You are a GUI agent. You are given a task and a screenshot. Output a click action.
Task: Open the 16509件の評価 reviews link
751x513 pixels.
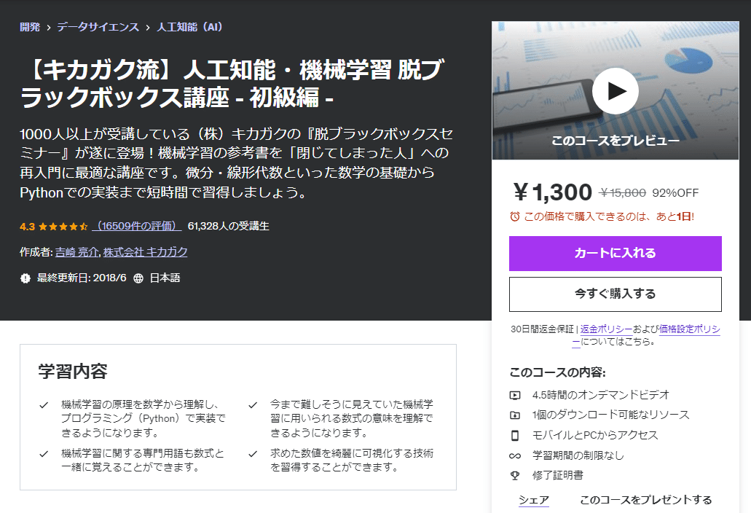tap(136, 226)
